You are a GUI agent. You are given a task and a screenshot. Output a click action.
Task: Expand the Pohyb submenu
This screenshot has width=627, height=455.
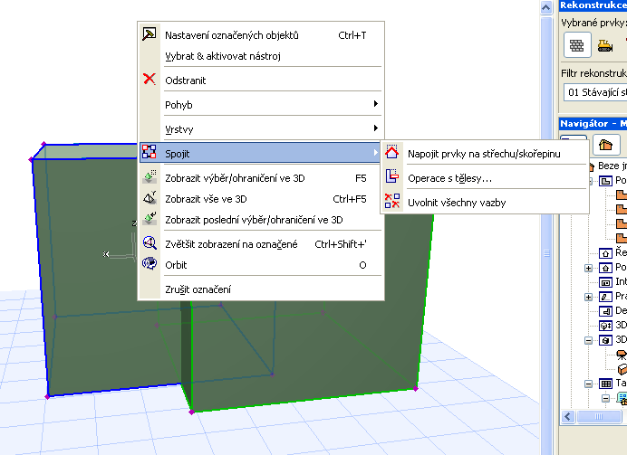tap(262, 105)
